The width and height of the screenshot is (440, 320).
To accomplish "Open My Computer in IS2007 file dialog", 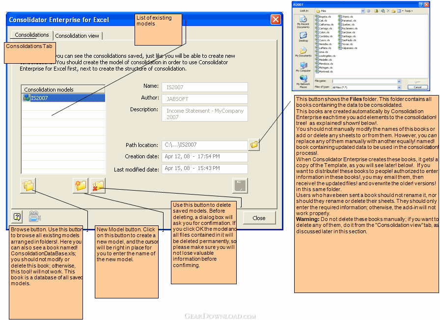I will 303,67.
